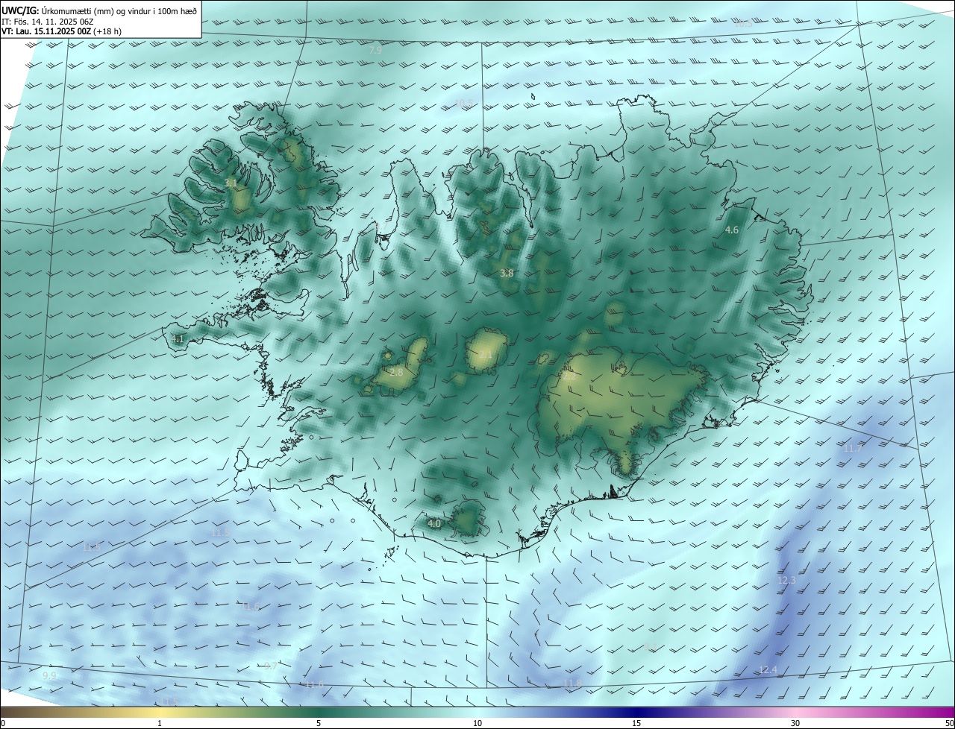Click the 2.1 value on the central glacier
The image size is (955, 729).
click(x=486, y=355)
